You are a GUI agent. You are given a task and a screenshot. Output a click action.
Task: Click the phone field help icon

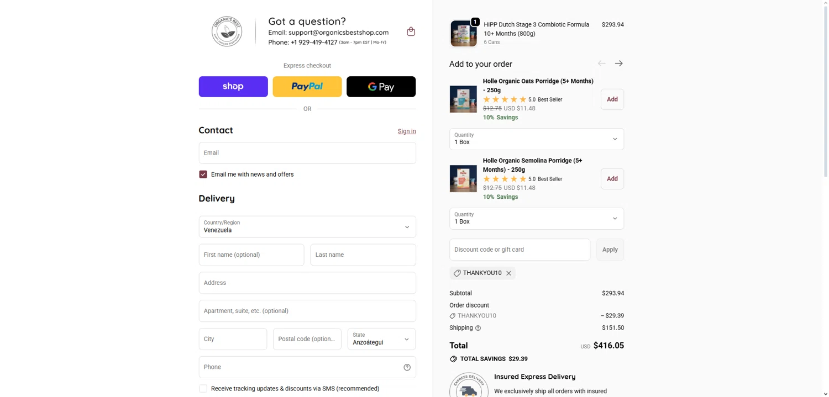[x=407, y=367]
